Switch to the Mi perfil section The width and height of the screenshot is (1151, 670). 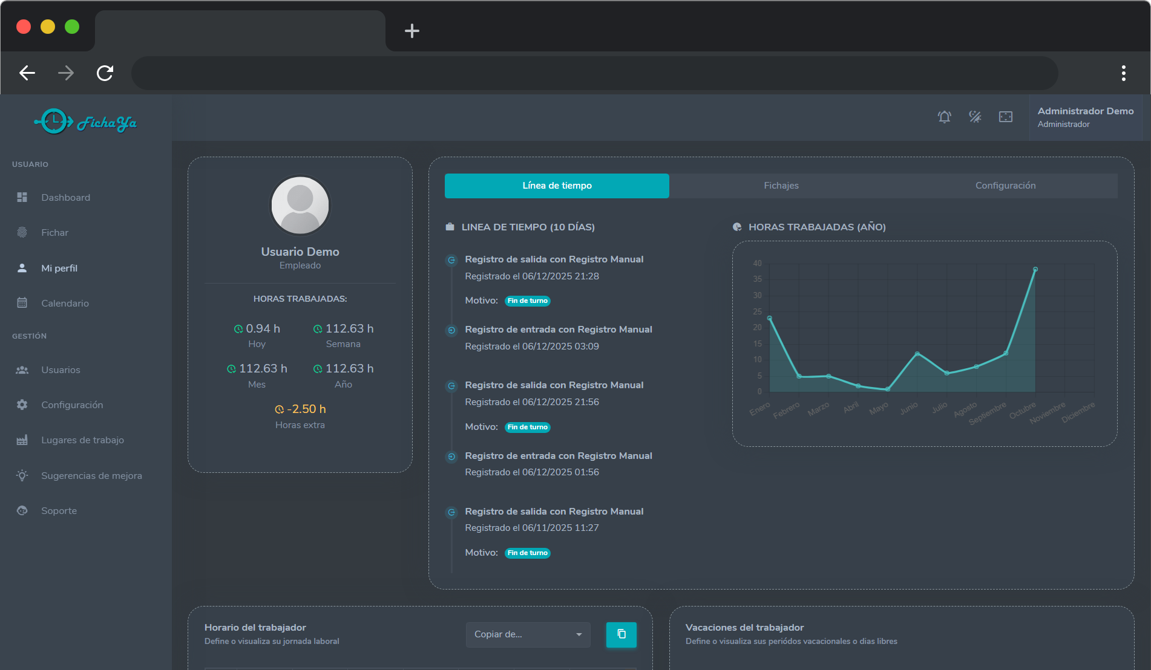point(59,268)
